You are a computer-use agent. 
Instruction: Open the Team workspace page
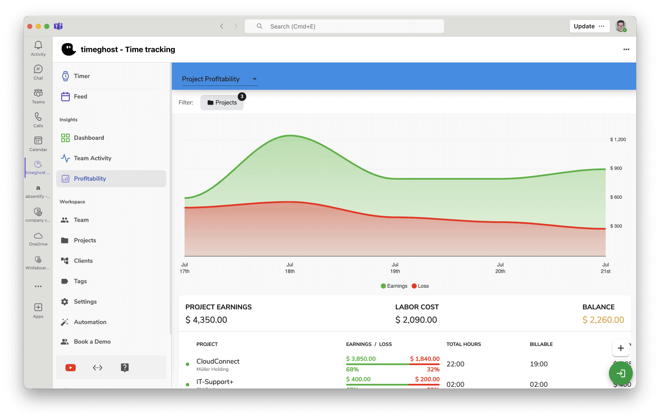coord(111,220)
